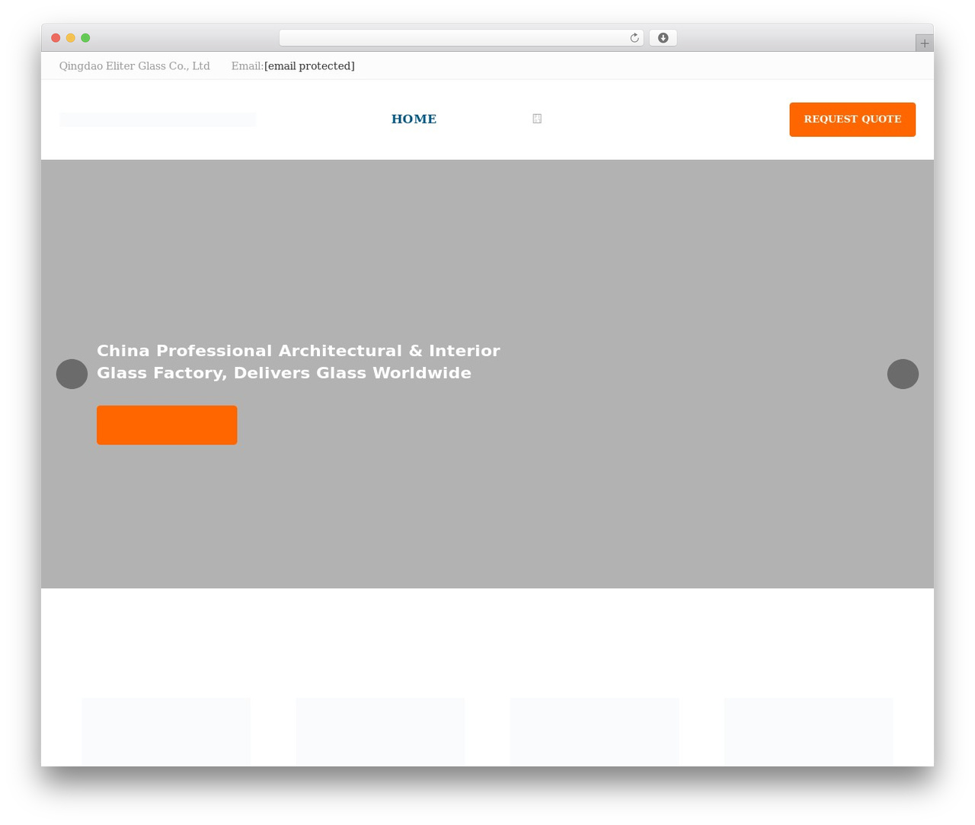
Task: Minimize the browser with the yellow button
Action: (71, 38)
